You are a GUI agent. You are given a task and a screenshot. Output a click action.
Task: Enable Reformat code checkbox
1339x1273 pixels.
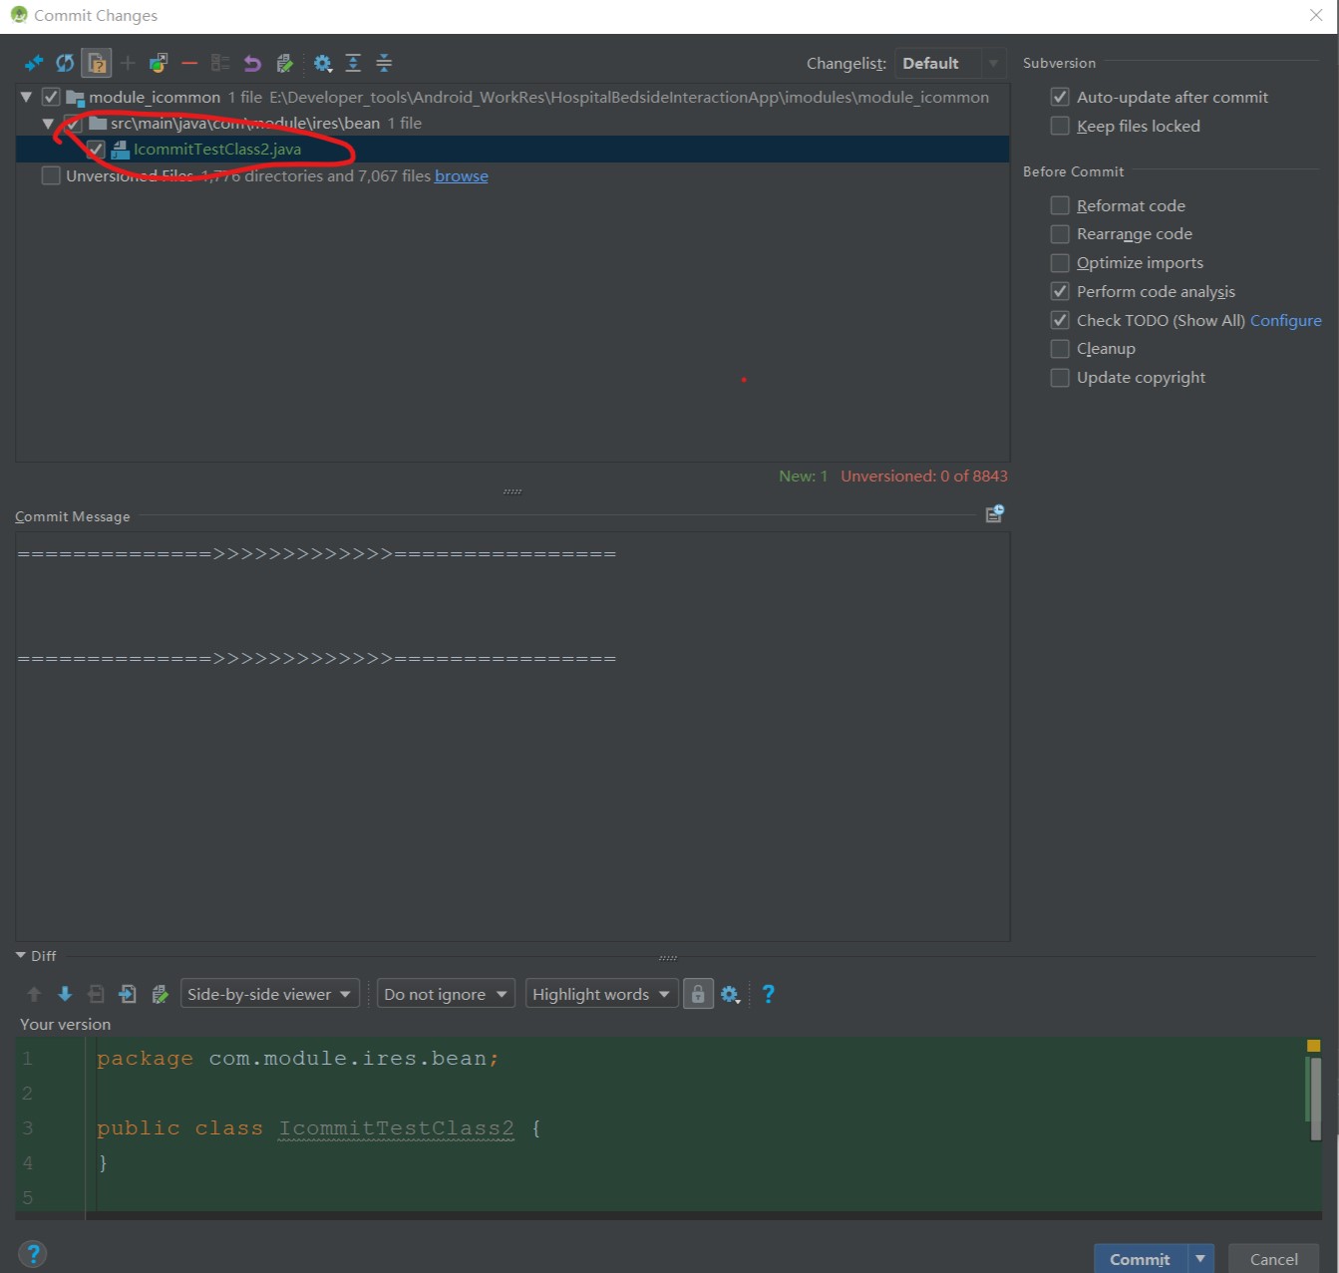tap(1060, 205)
